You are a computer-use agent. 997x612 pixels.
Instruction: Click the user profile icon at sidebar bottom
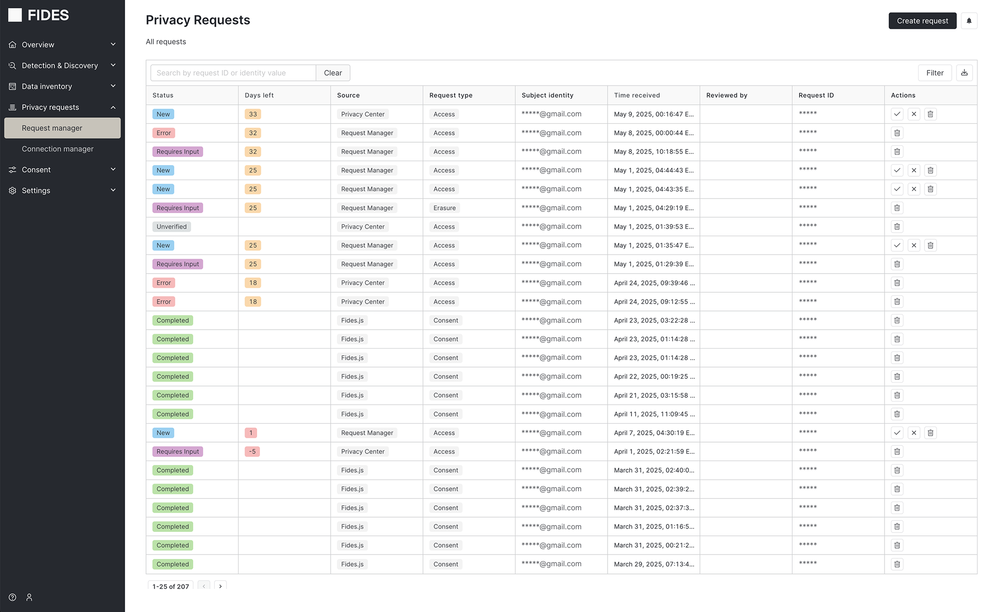click(29, 597)
